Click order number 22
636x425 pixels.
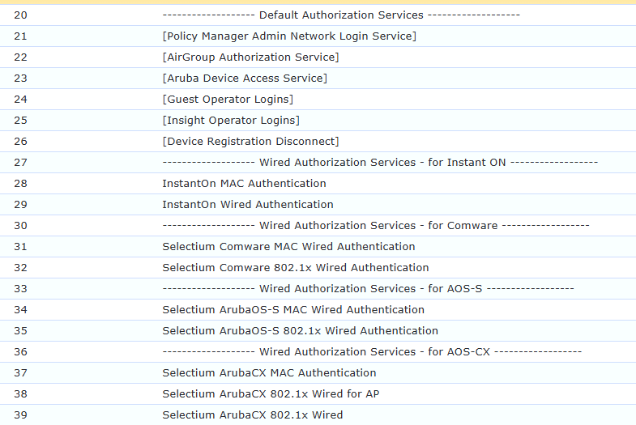[x=20, y=57]
